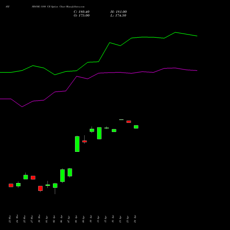This screenshot has height=230, width=230.
Task: Select the green candle above 06 Apr
Action: click(x=63, y=176)
